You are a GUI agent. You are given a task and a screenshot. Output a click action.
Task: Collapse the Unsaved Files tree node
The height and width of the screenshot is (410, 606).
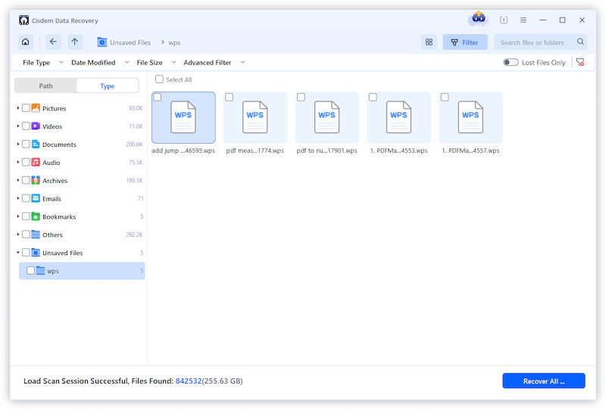pos(17,253)
